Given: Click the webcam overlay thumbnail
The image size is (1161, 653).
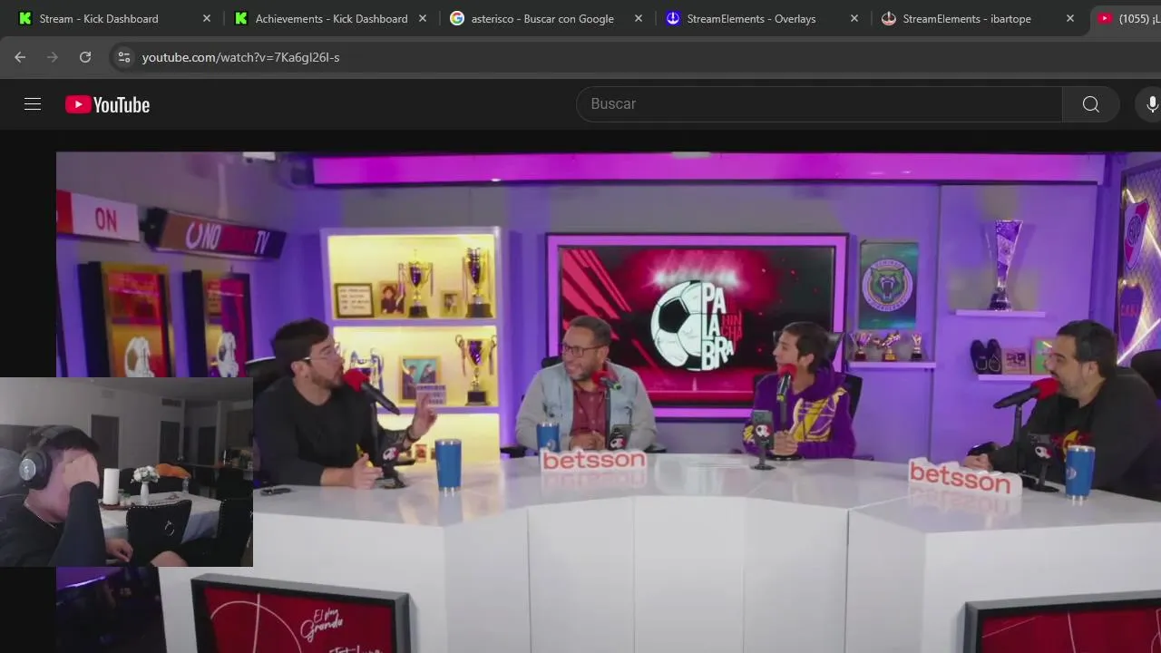Looking at the screenshot, I should pos(126,472).
